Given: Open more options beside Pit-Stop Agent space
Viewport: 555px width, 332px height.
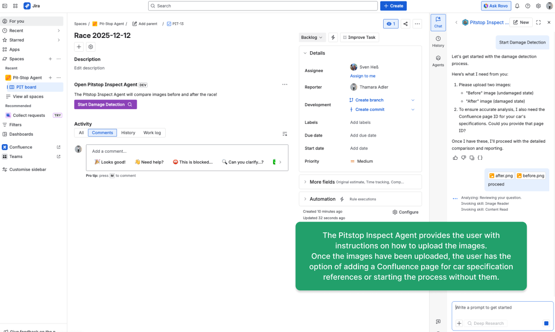Looking at the screenshot, I should (59, 78).
